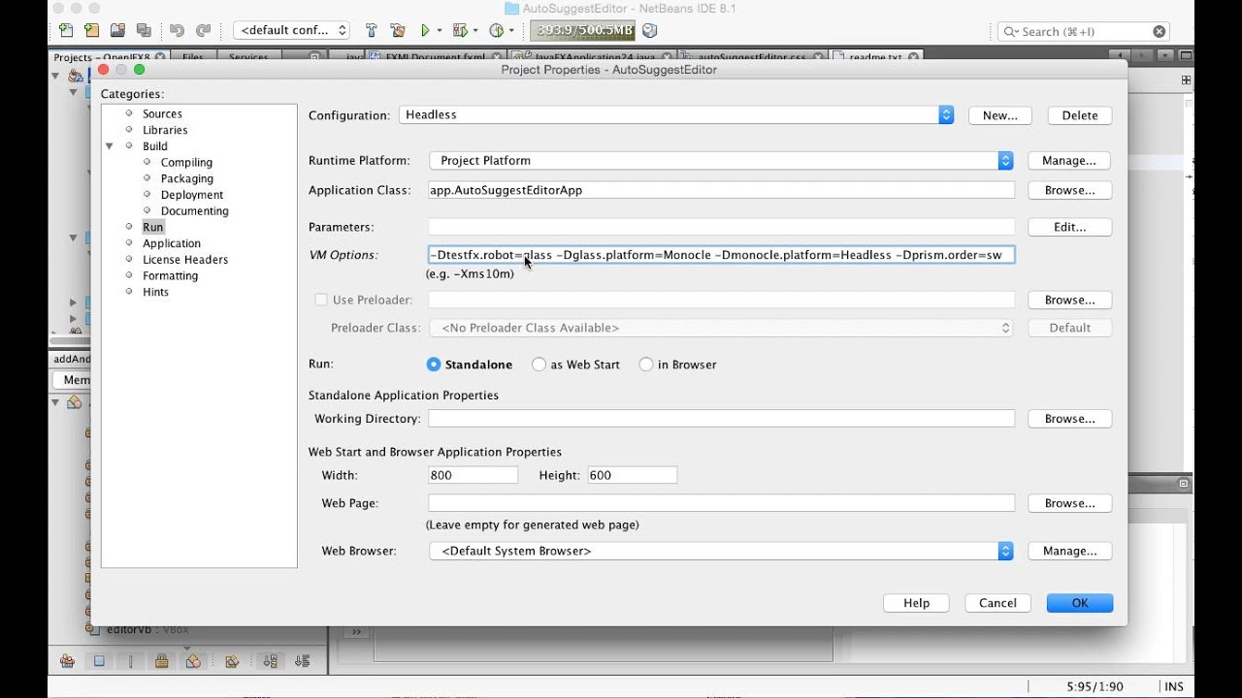Click Edit... next to Parameters
The image size is (1242, 698).
(1070, 227)
